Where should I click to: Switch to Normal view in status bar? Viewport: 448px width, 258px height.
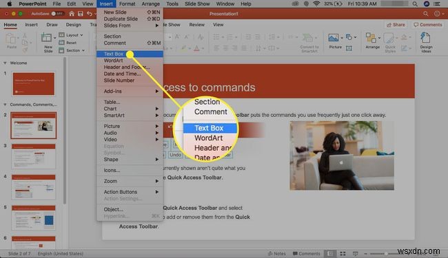coord(331,253)
